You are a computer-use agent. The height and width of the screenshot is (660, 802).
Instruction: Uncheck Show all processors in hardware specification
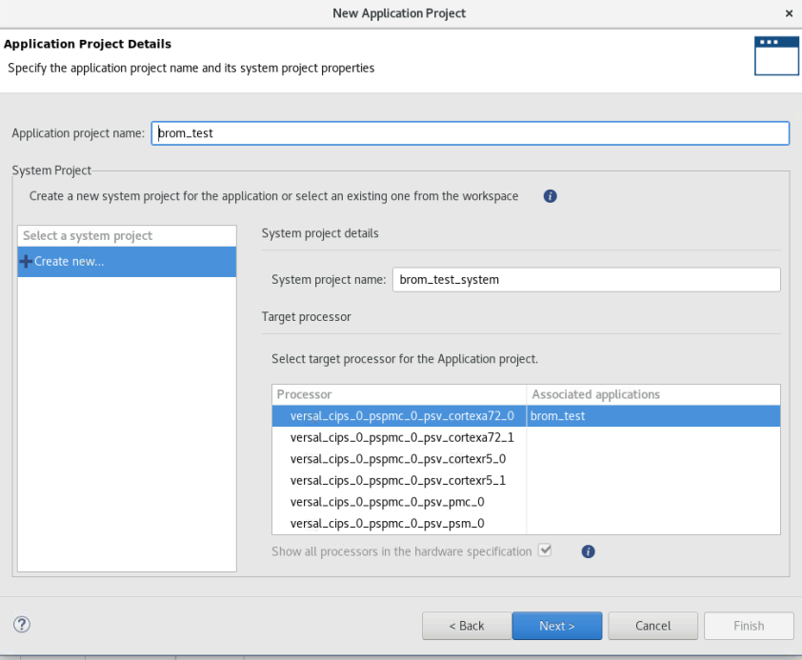[x=545, y=550]
